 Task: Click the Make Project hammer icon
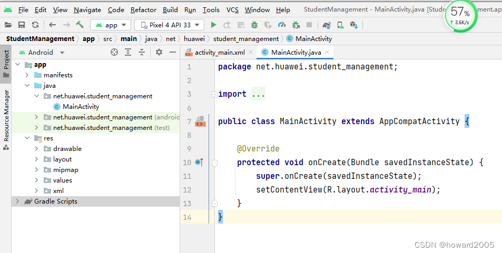[x=80, y=25]
